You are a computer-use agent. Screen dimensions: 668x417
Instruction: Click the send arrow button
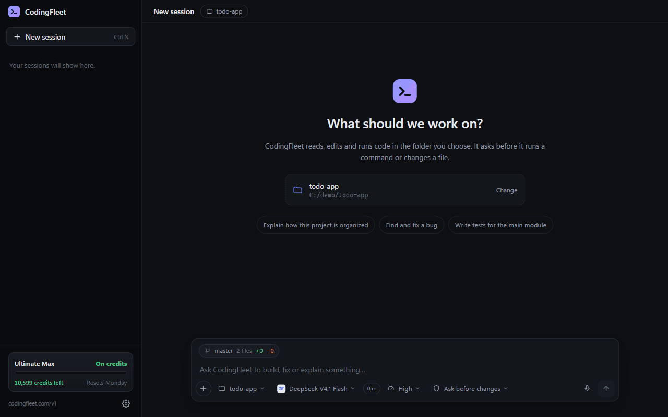[x=606, y=388]
